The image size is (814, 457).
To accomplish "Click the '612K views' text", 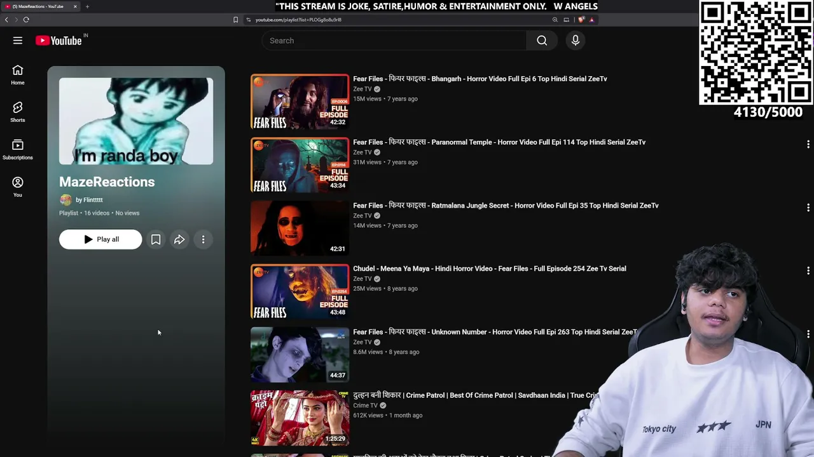I will click(x=368, y=416).
